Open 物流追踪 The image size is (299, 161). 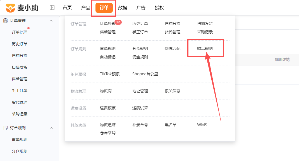pos(108,125)
